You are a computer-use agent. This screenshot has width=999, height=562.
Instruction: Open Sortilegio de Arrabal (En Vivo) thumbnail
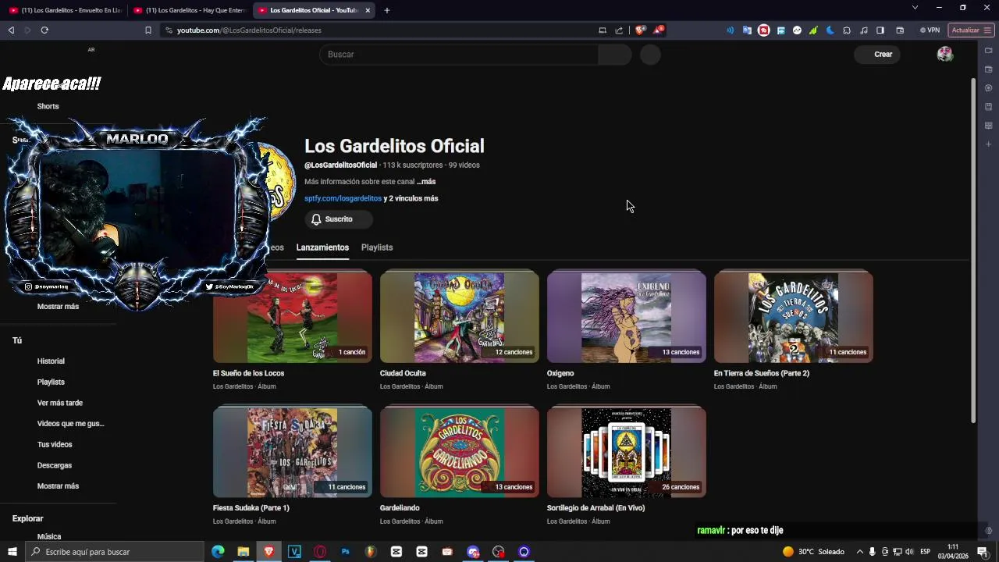pyautogui.click(x=627, y=452)
